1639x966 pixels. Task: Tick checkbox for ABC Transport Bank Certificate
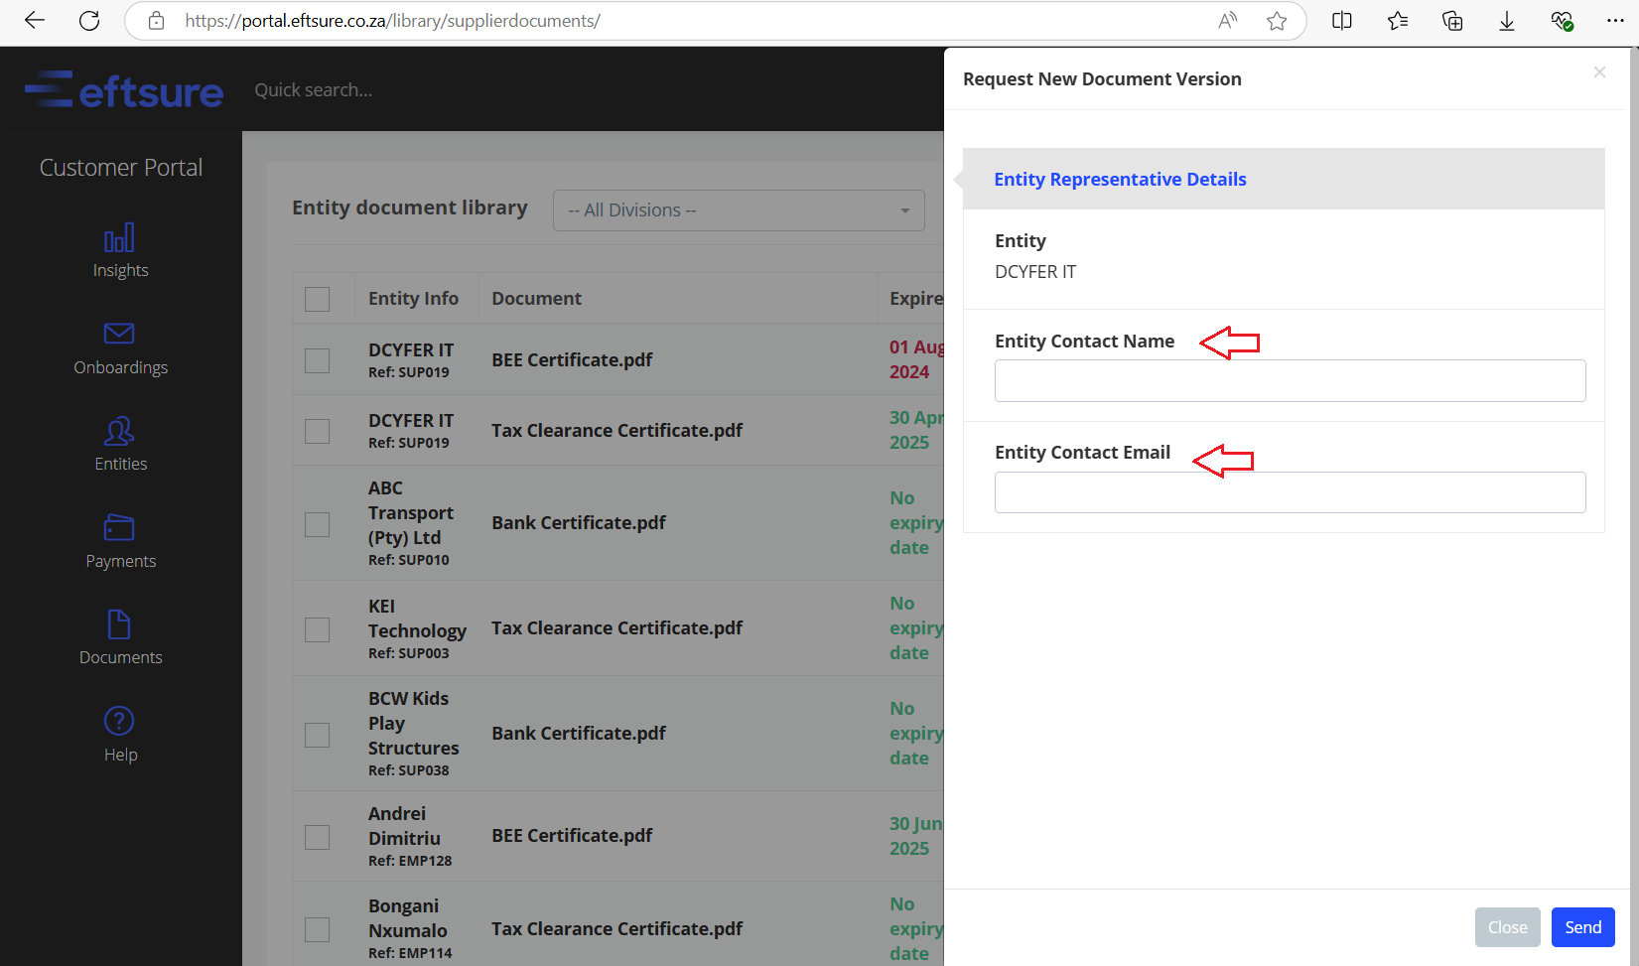point(318,524)
